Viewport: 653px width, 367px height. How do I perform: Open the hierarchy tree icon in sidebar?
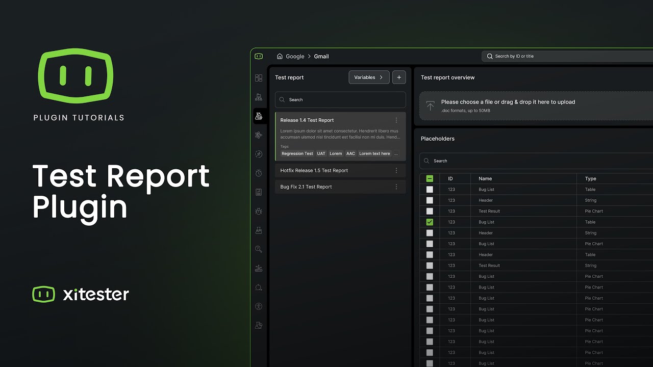tap(259, 97)
